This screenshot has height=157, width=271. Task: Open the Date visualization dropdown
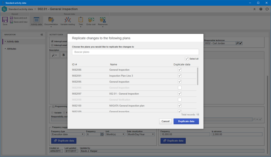coord(141,134)
